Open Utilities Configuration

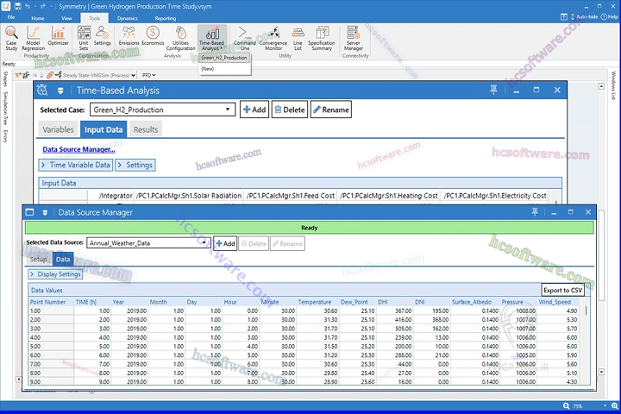(180, 38)
